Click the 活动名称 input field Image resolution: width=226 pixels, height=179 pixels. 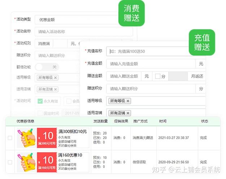[x=84, y=31]
